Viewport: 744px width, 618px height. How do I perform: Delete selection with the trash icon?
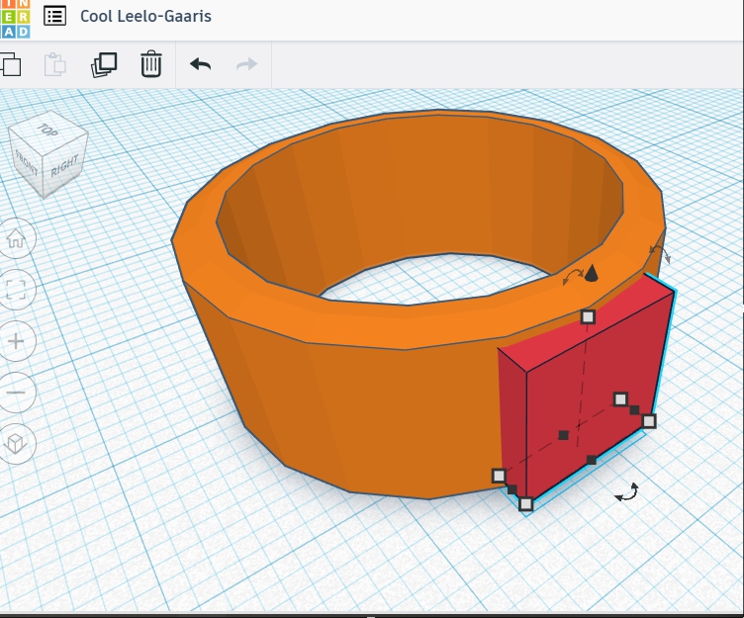[150, 65]
